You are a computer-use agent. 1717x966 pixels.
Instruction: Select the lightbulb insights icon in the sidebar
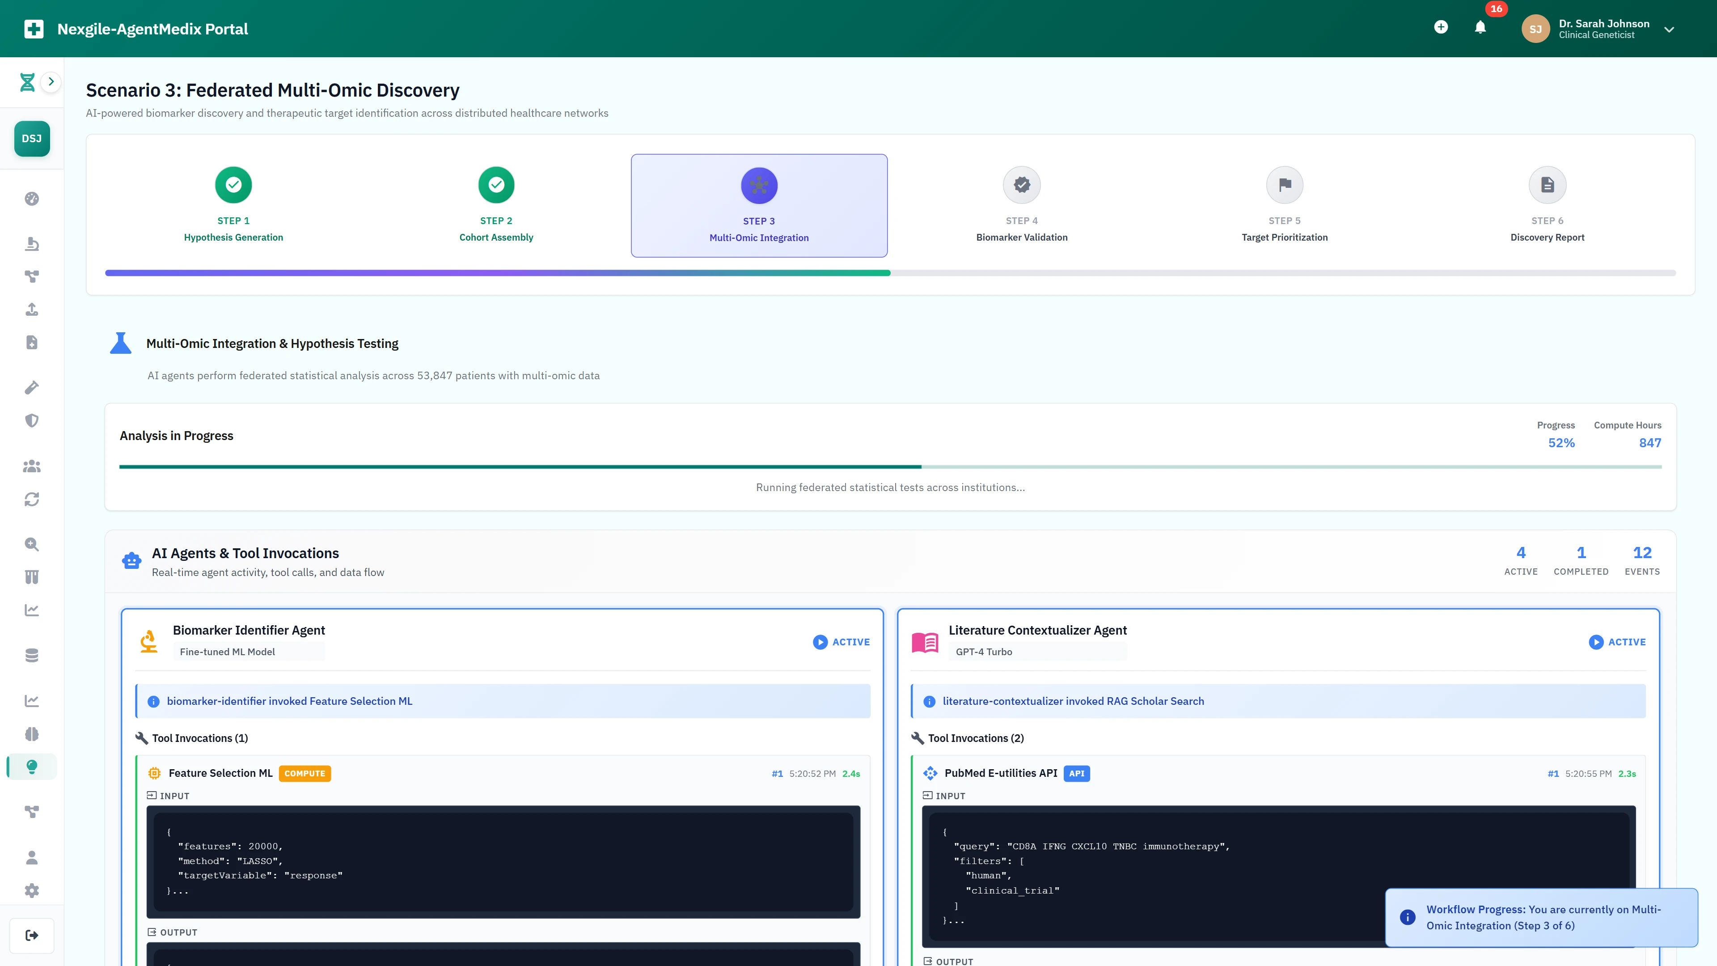pyautogui.click(x=31, y=767)
